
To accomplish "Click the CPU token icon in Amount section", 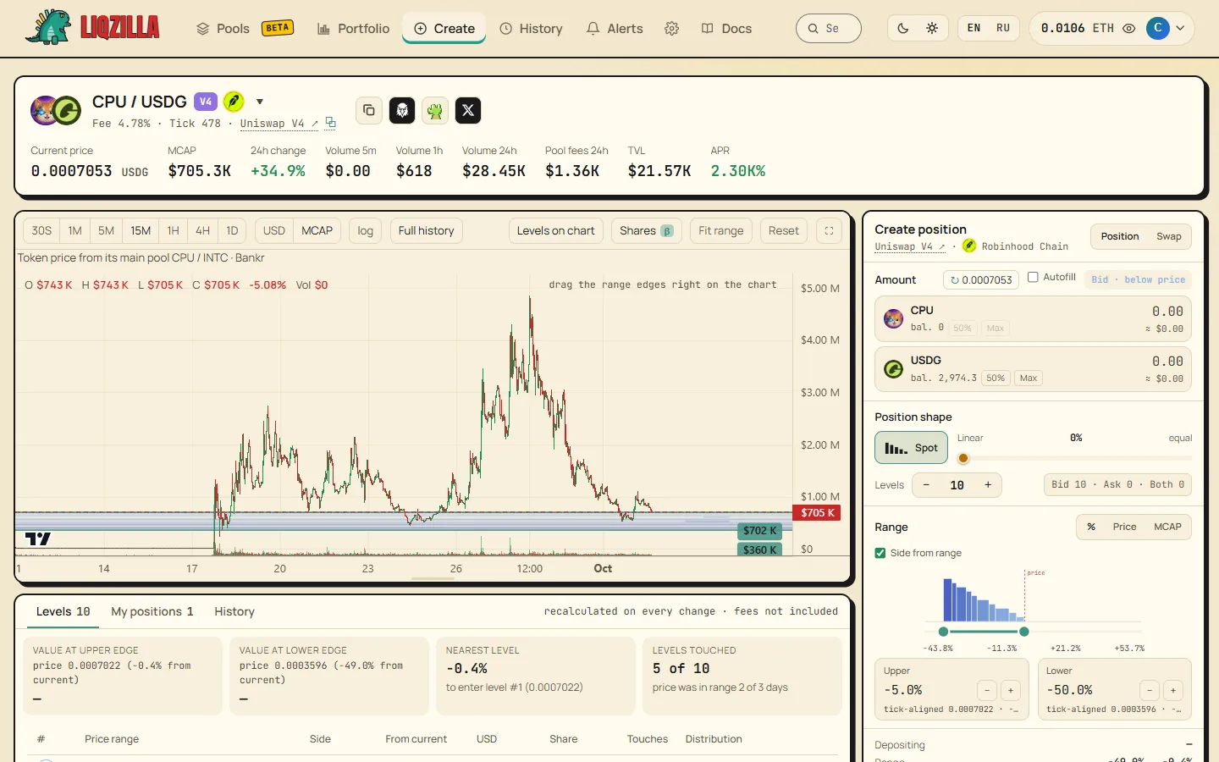I will pyautogui.click(x=893, y=318).
